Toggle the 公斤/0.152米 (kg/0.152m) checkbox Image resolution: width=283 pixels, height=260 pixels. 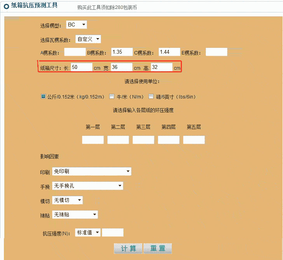pyautogui.click(x=44, y=97)
